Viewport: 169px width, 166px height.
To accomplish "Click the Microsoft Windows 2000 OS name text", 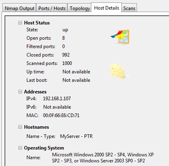I will (x=103, y=158).
